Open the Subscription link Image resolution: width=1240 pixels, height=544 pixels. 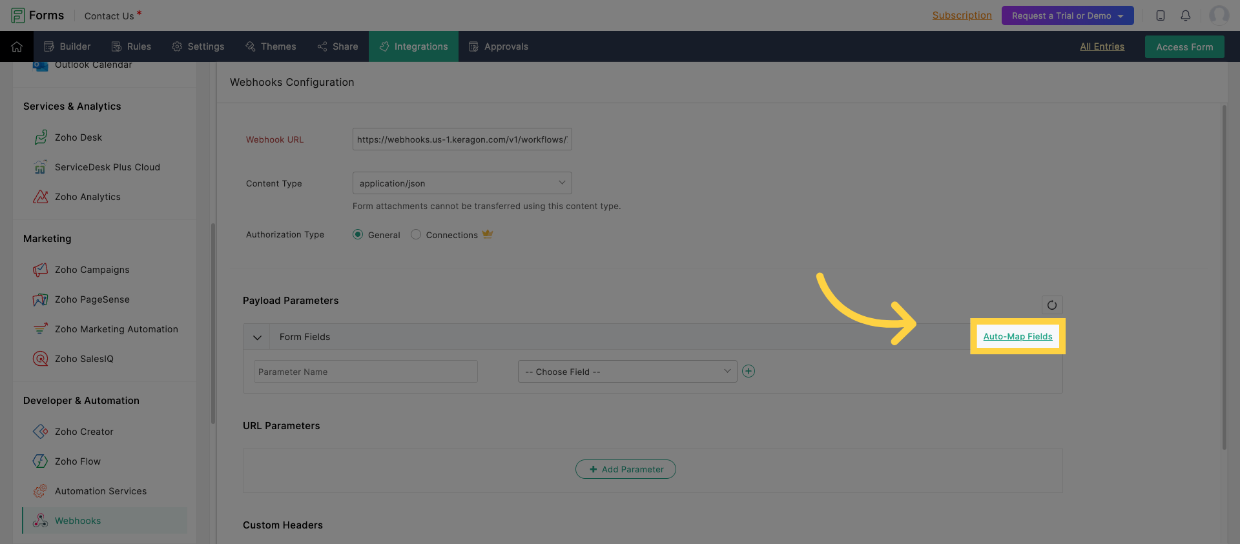click(962, 15)
